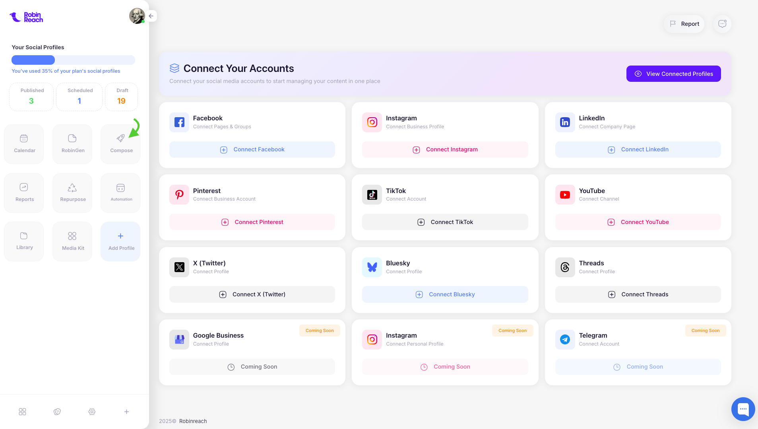Select the RobinGen tool
Screen dimensions: 758x429
click(72, 144)
